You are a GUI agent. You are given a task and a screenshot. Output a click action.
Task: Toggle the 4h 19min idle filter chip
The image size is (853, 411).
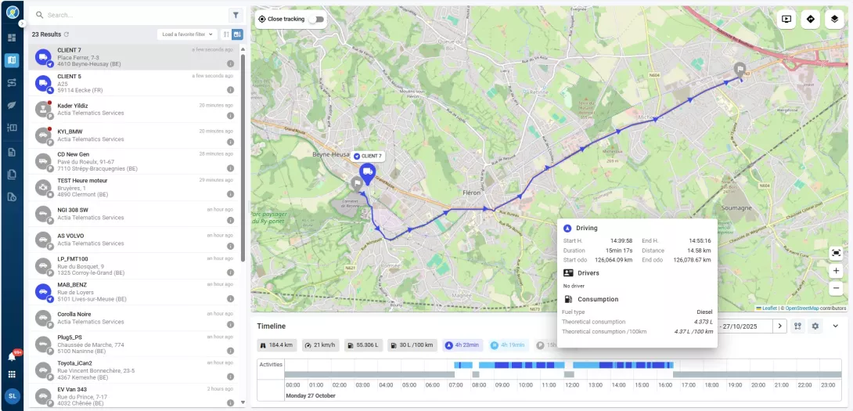click(508, 345)
